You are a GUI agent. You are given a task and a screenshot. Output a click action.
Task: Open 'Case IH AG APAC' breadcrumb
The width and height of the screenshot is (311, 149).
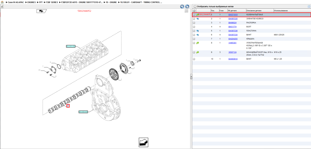[x=16, y=2]
